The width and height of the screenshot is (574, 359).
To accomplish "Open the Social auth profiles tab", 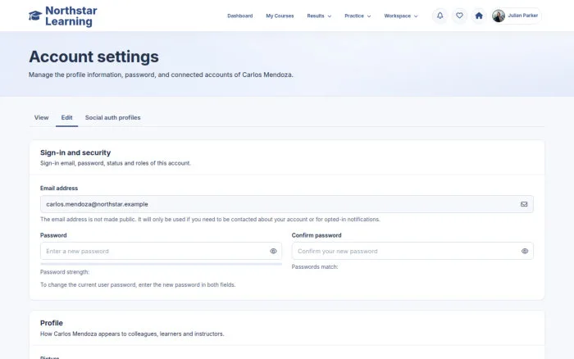I will click(113, 117).
